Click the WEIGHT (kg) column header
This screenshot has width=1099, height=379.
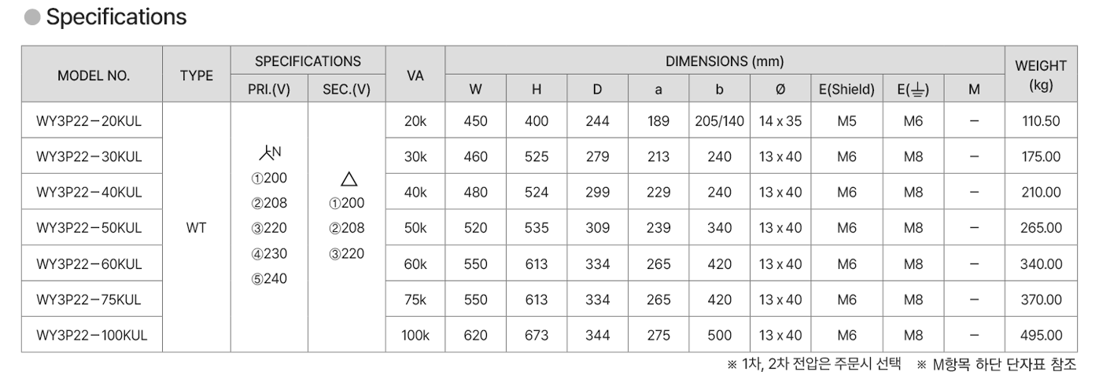point(1041,75)
